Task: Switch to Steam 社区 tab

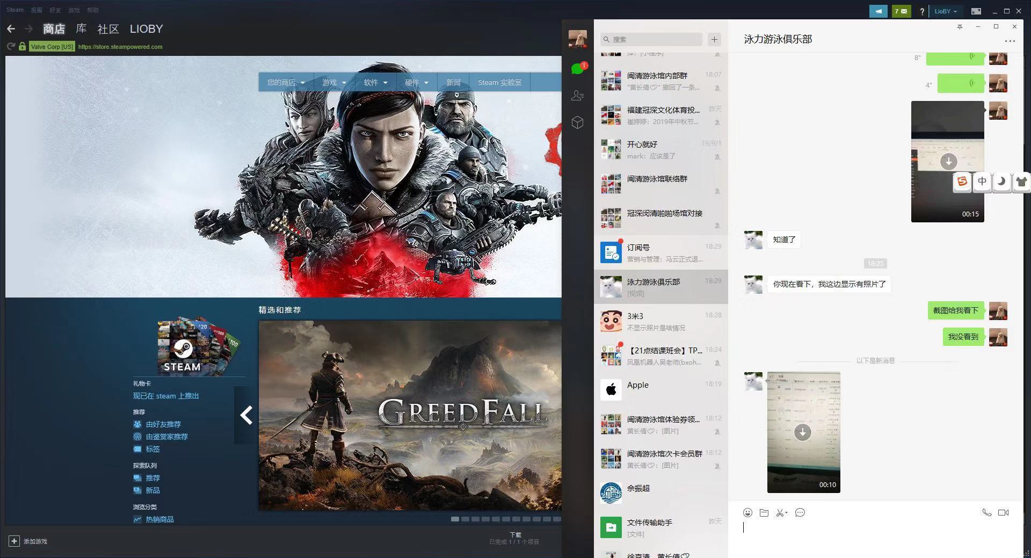Action: [108, 28]
